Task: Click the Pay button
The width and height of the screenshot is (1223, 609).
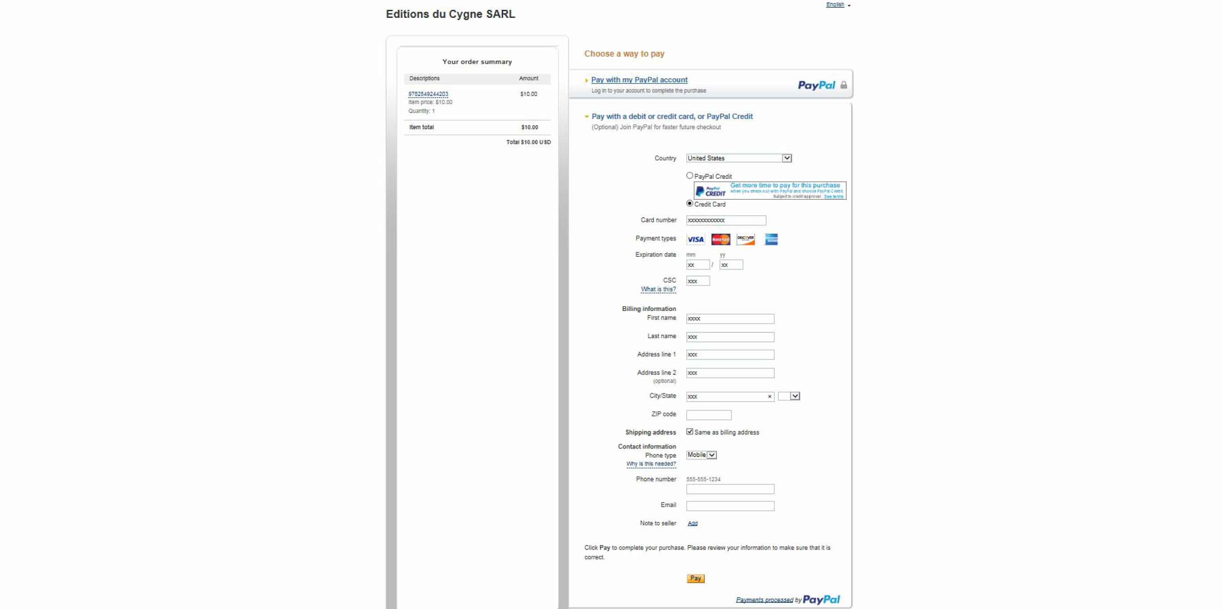Action: point(696,578)
